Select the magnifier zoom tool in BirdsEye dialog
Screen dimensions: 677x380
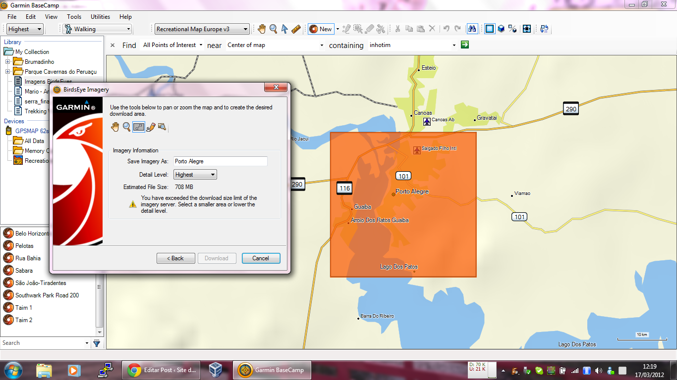tap(127, 127)
